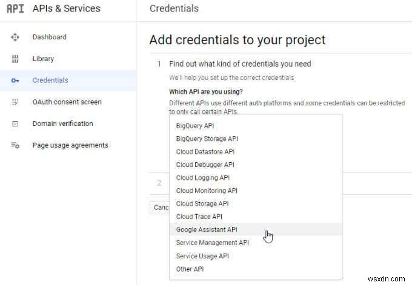
Task: Open Page usage agreements link
Action: point(70,145)
